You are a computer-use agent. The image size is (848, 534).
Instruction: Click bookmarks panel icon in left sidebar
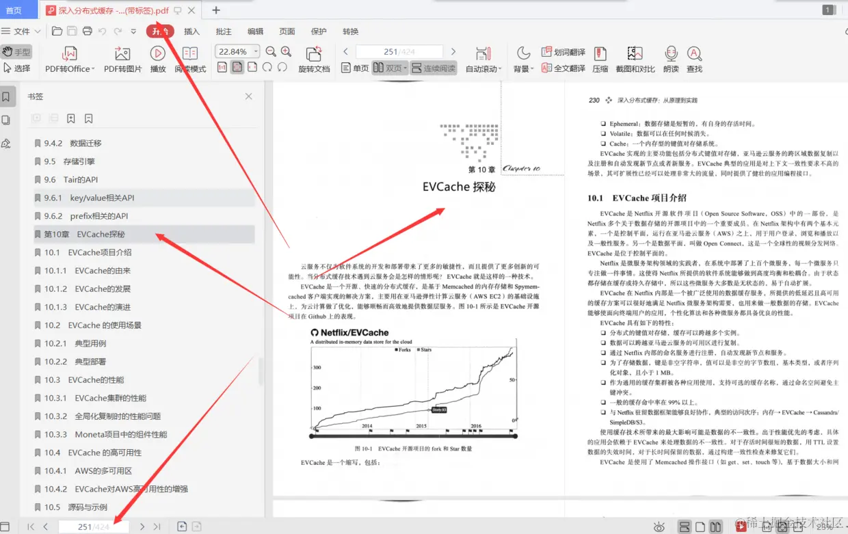tap(6, 97)
